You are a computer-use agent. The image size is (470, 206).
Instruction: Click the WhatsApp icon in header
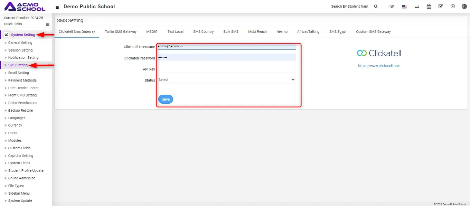pyautogui.click(x=453, y=6)
